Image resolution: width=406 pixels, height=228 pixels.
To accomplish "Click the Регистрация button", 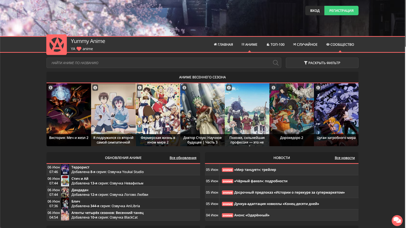I will (x=341, y=10).
